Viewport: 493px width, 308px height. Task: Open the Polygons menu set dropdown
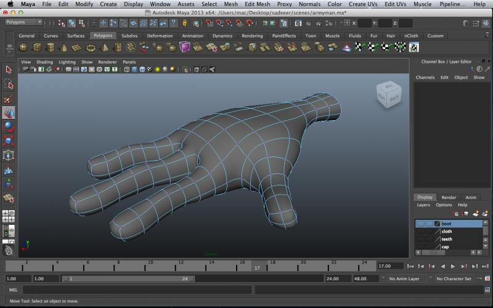pyautogui.click(x=23, y=22)
